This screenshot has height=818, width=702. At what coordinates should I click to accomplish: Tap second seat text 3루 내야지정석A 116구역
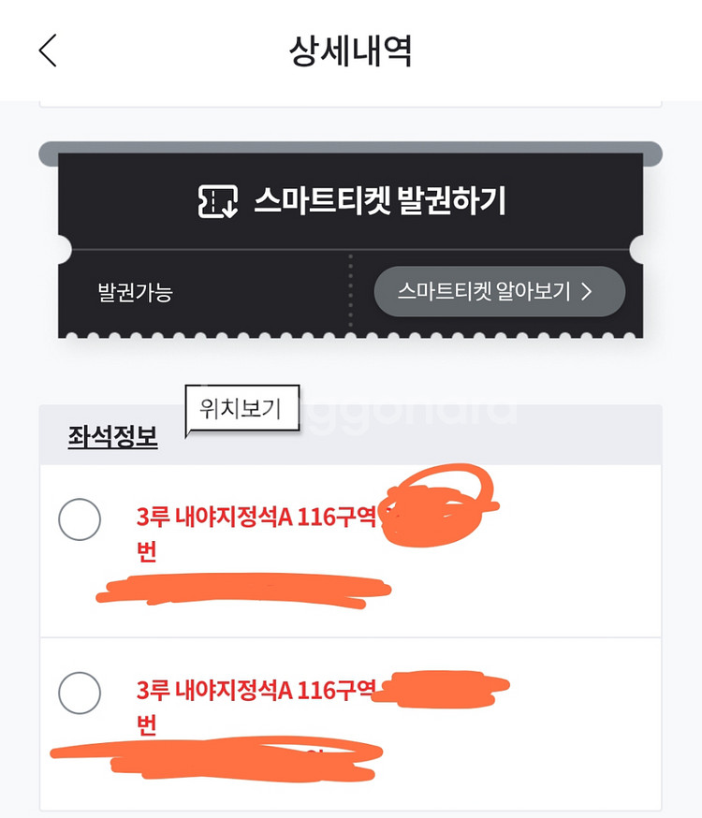256,690
